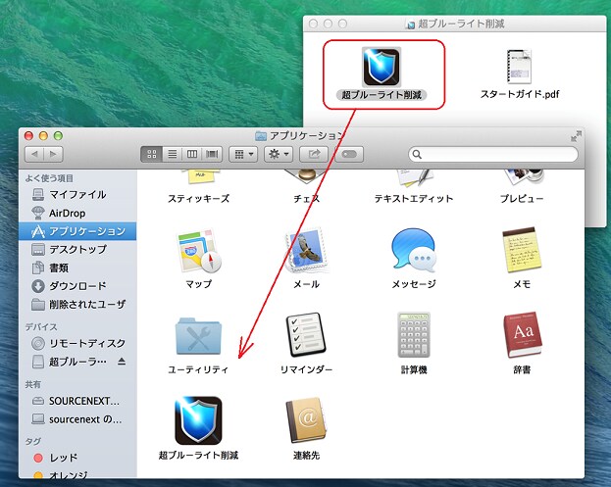Switch to column view

[x=192, y=154]
